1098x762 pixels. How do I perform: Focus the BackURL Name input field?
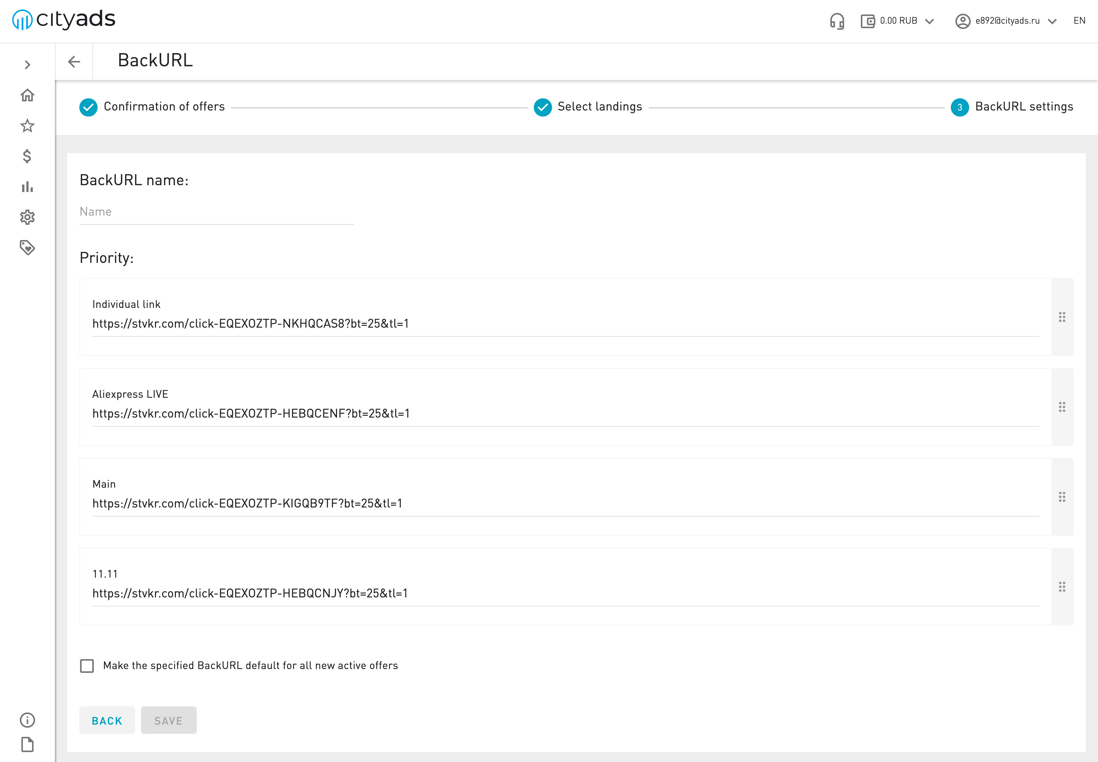point(217,212)
